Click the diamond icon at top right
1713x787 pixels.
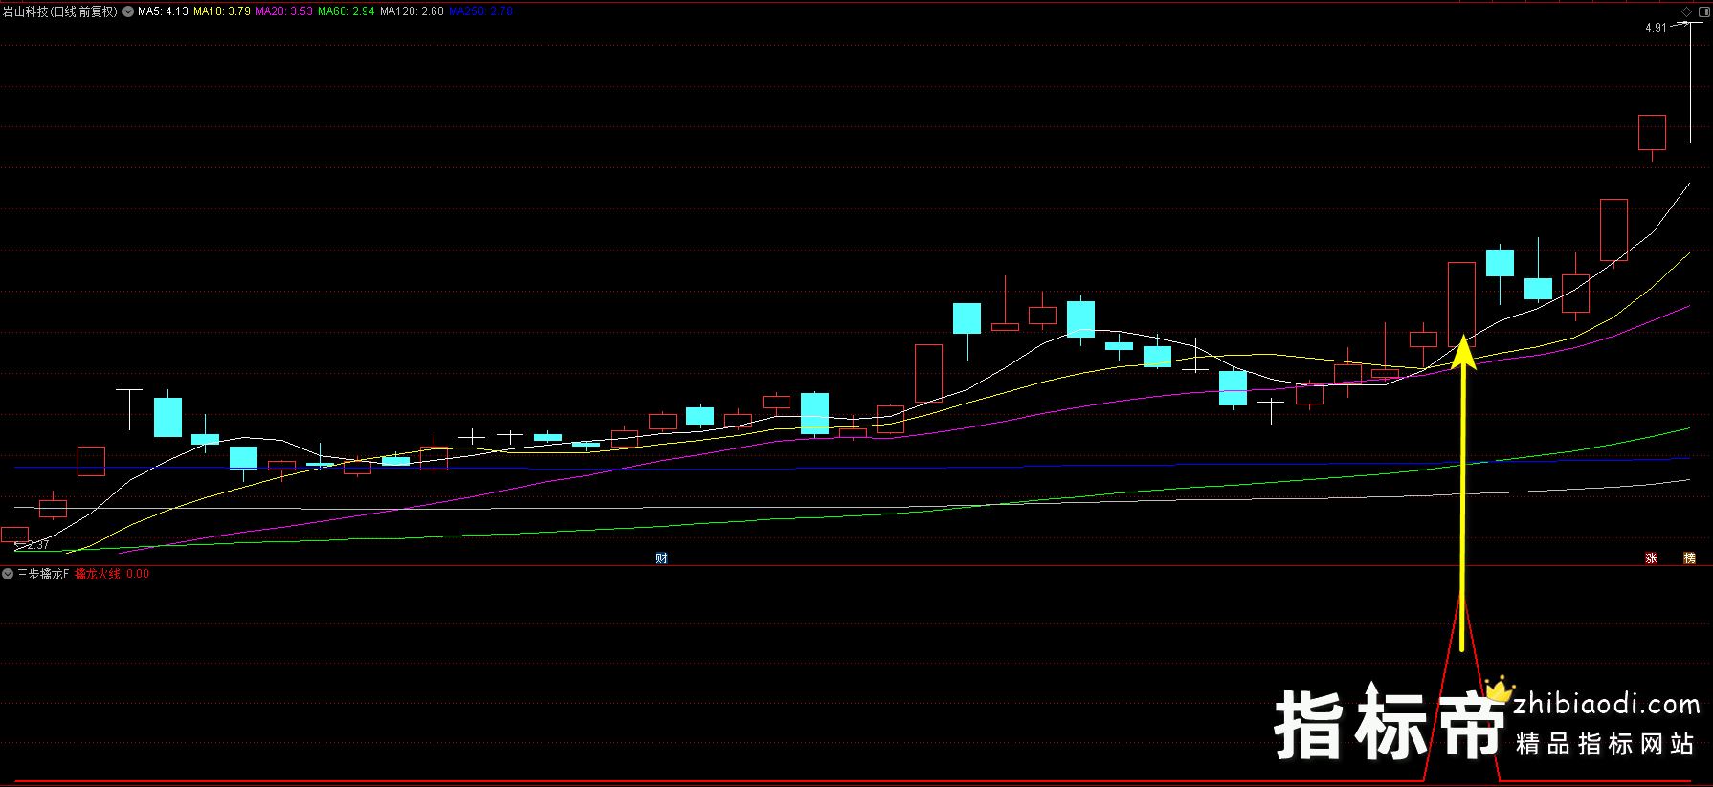pos(1686,11)
